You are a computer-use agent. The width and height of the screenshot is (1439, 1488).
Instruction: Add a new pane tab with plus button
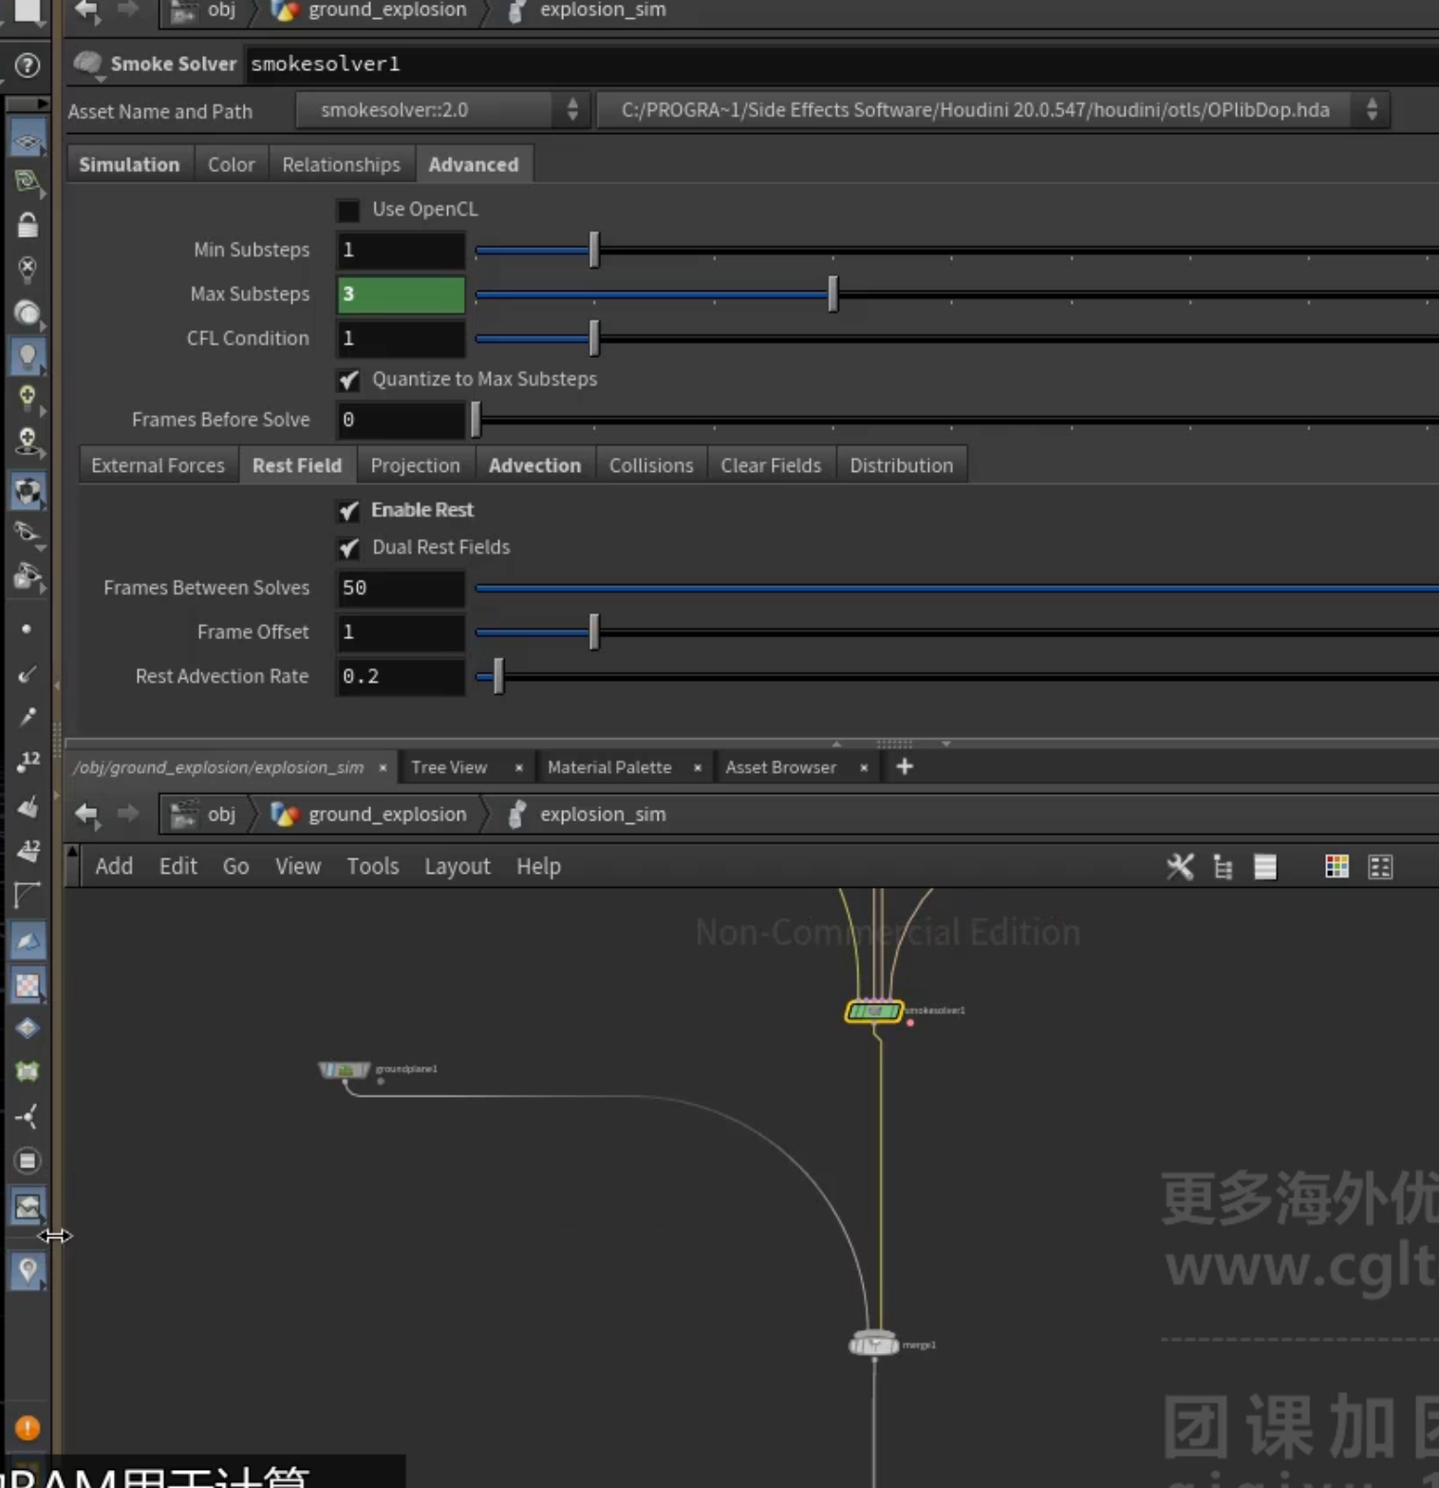click(905, 766)
